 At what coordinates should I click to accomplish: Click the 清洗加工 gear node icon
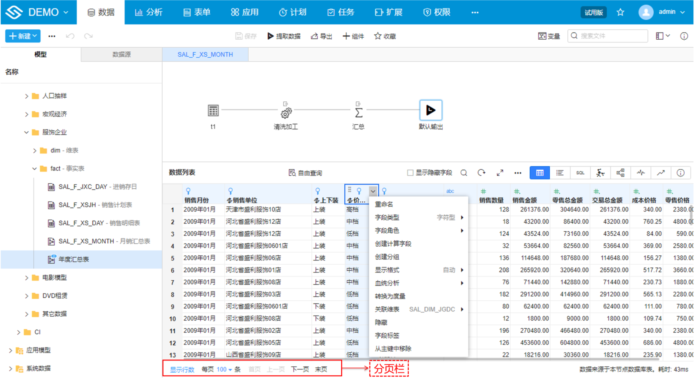(286, 113)
